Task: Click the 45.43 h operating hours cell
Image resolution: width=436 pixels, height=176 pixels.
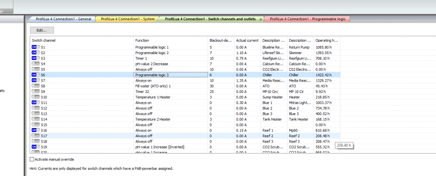Action: click(327, 86)
